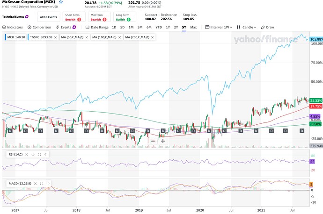Add McKesson to watchlist with star icon
The height and width of the screenshot is (214, 323).
(x=61, y=2)
